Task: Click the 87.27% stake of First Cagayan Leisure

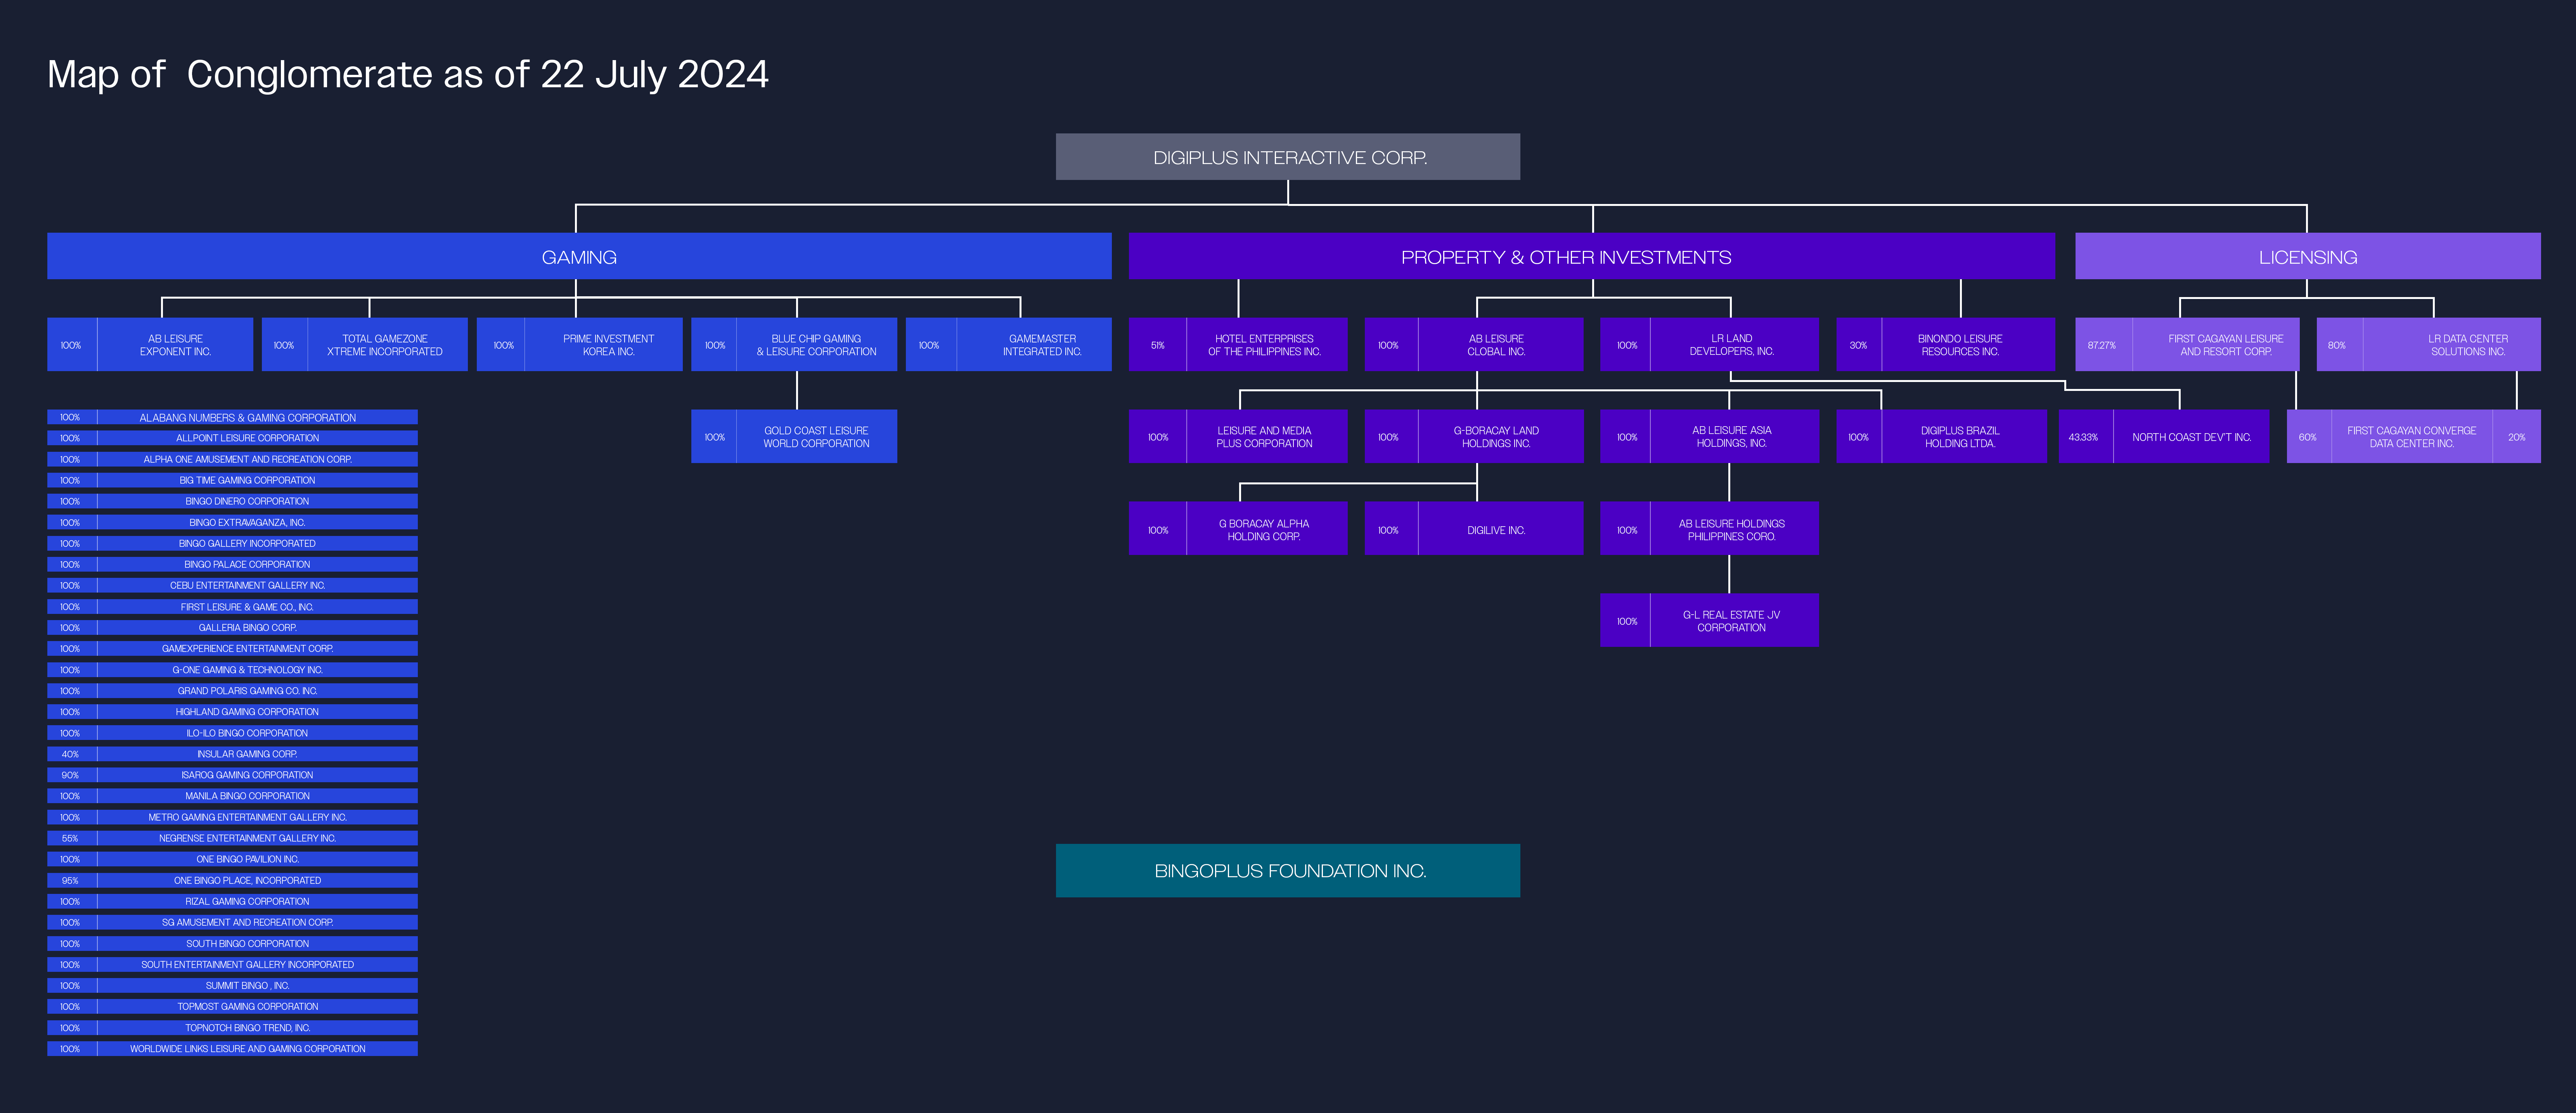Action: [2102, 345]
